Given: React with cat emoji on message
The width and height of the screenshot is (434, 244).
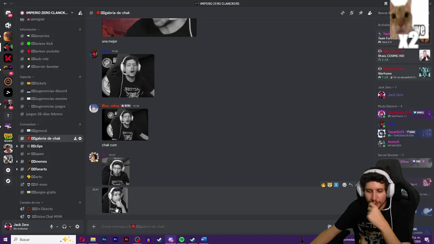Looking at the screenshot, I should point(330,185).
